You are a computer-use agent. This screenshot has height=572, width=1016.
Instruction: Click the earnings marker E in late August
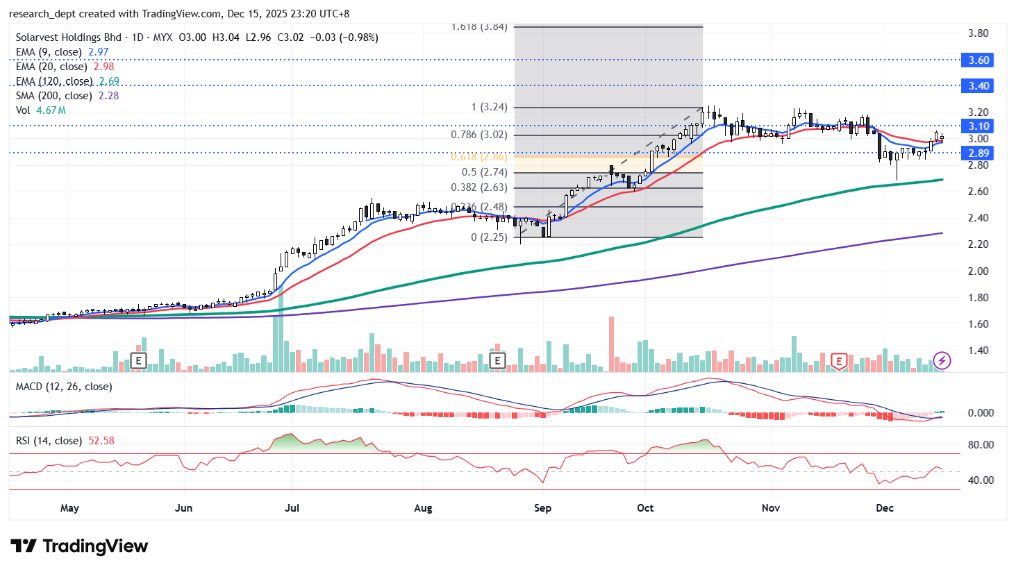(x=497, y=361)
